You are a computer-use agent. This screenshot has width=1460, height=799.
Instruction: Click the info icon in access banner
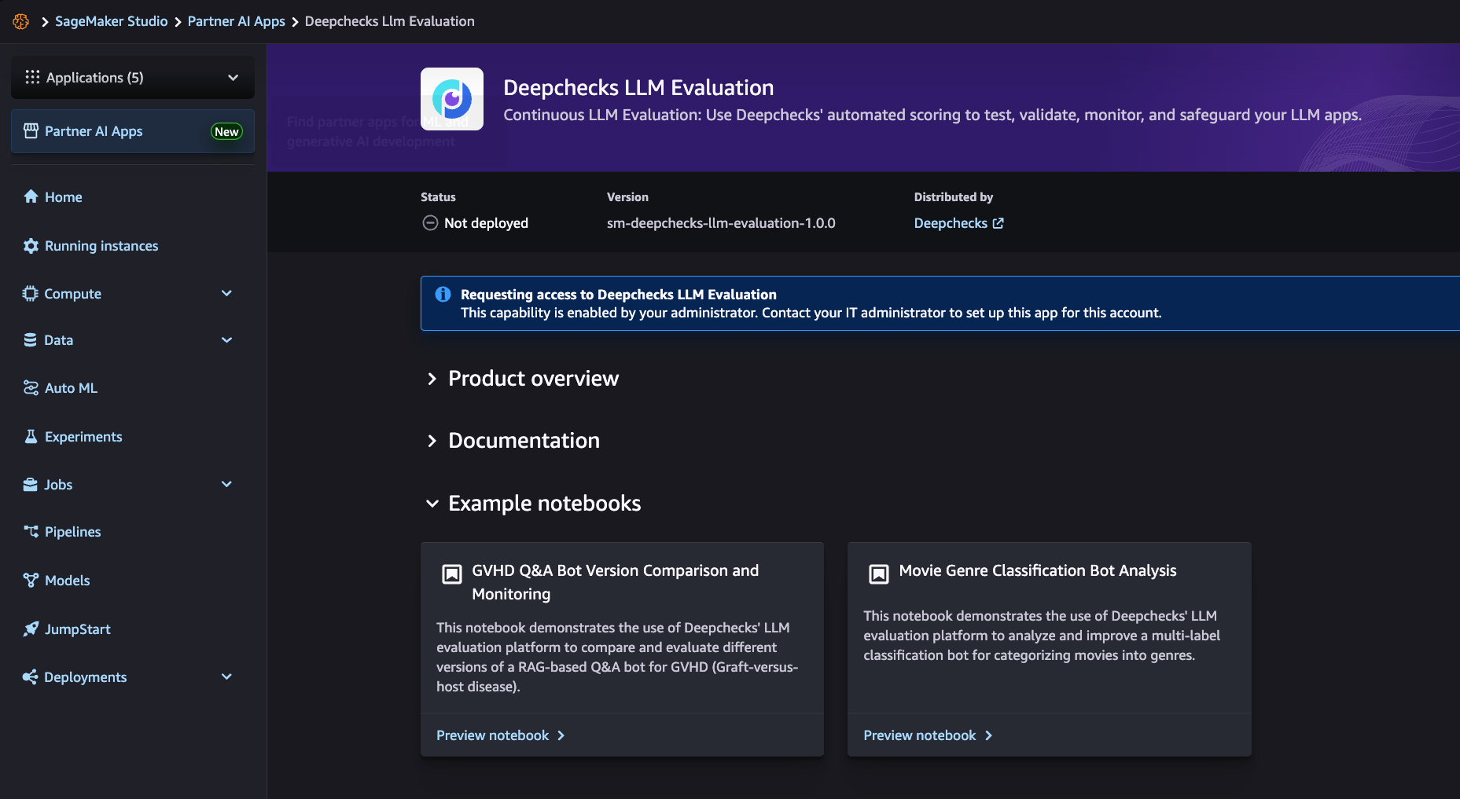point(443,295)
